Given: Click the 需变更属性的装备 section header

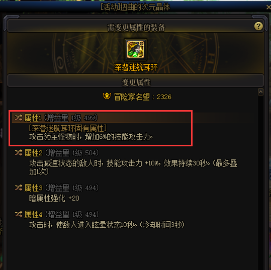Looking at the screenshot, I should point(136,27).
